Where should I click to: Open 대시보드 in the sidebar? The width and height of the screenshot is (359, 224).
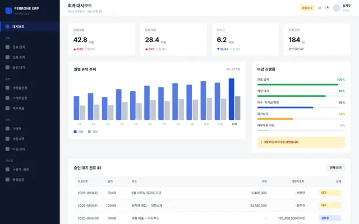coord(30,26)
